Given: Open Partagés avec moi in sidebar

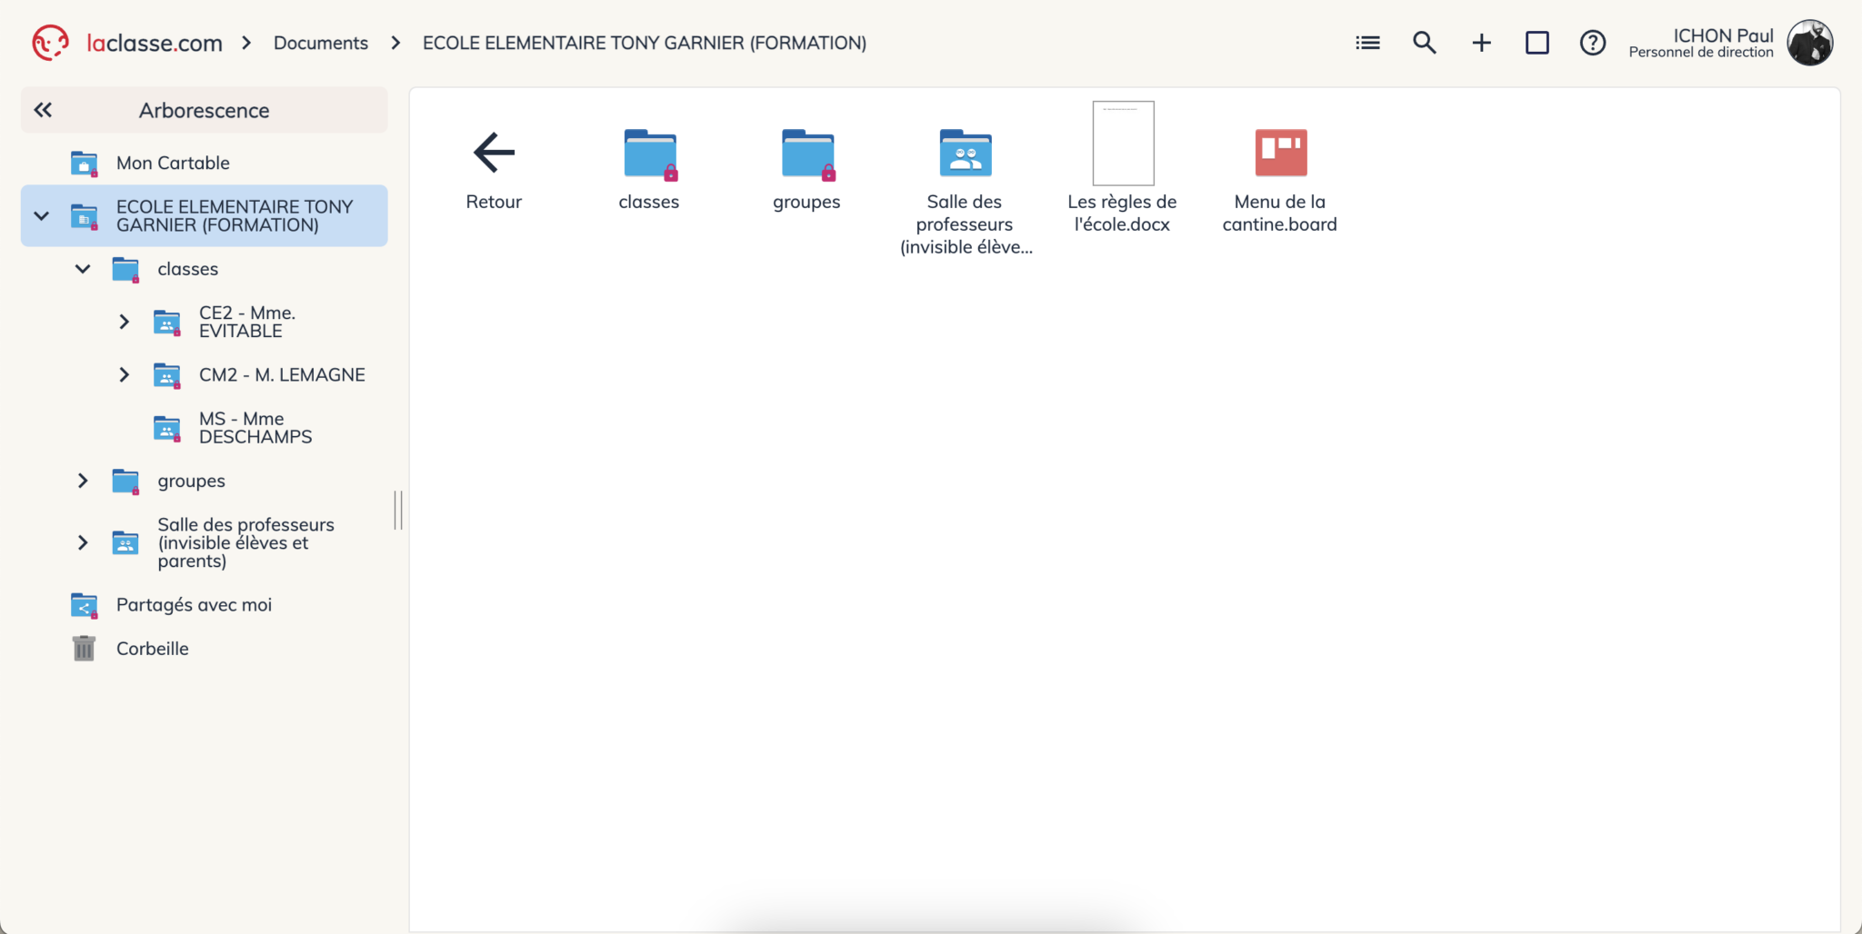Looking at the screenshot, I should click(x=194, y=604).
